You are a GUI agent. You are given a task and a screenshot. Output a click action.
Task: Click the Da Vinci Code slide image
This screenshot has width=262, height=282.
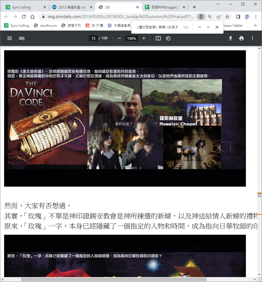pyautogui.click(x=125, y=118)
